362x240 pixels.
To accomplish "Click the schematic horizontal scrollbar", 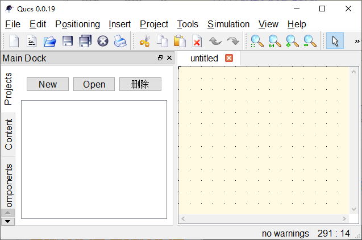I will click(262, 219).
